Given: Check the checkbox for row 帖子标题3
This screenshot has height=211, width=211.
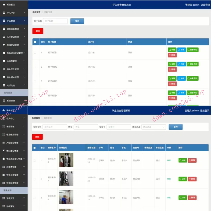Looking at the screenshot, I should click(35, 81).
